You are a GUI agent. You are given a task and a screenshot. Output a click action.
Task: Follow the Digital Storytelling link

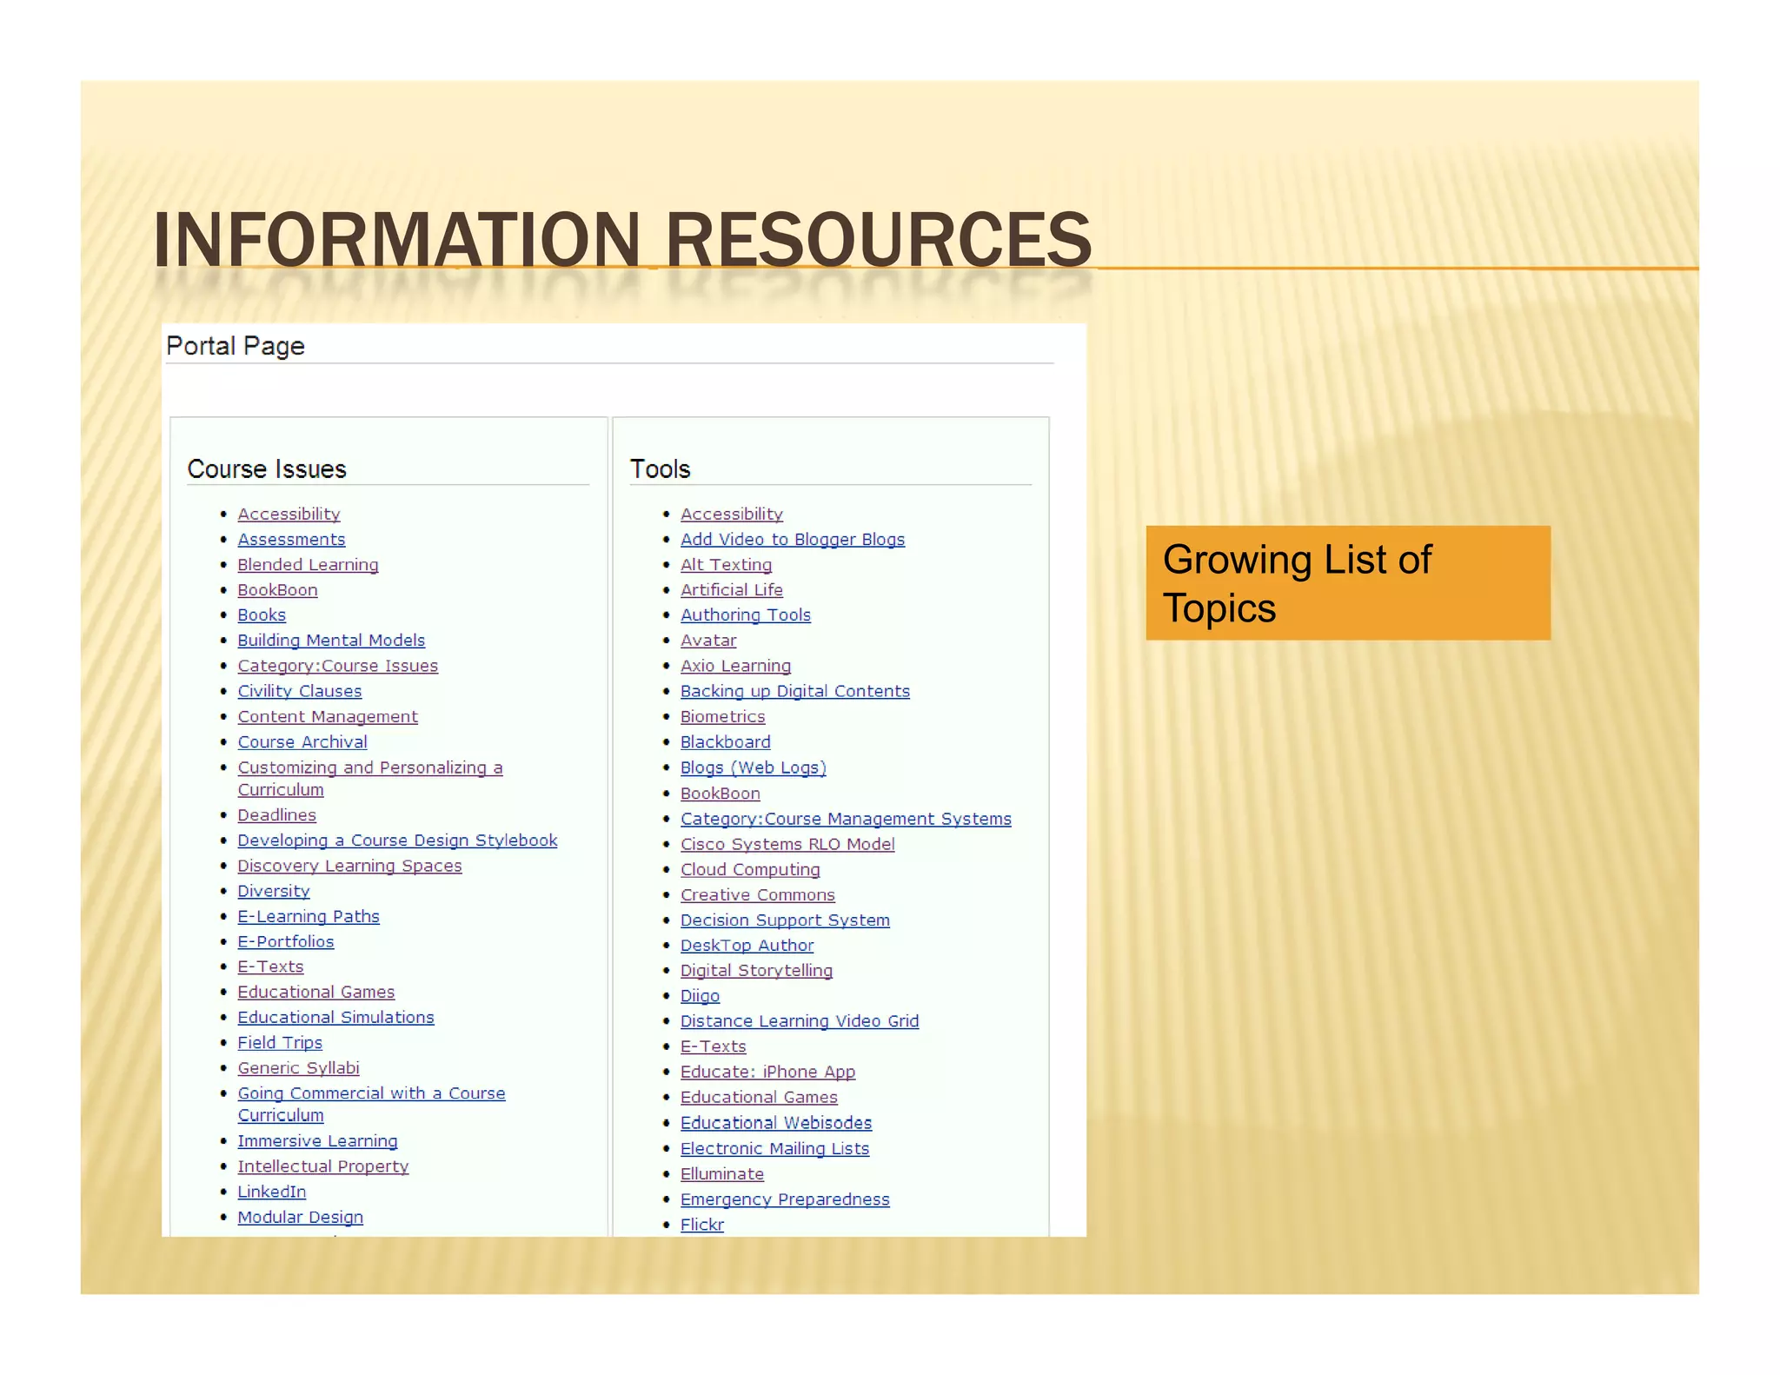[756, 970]
